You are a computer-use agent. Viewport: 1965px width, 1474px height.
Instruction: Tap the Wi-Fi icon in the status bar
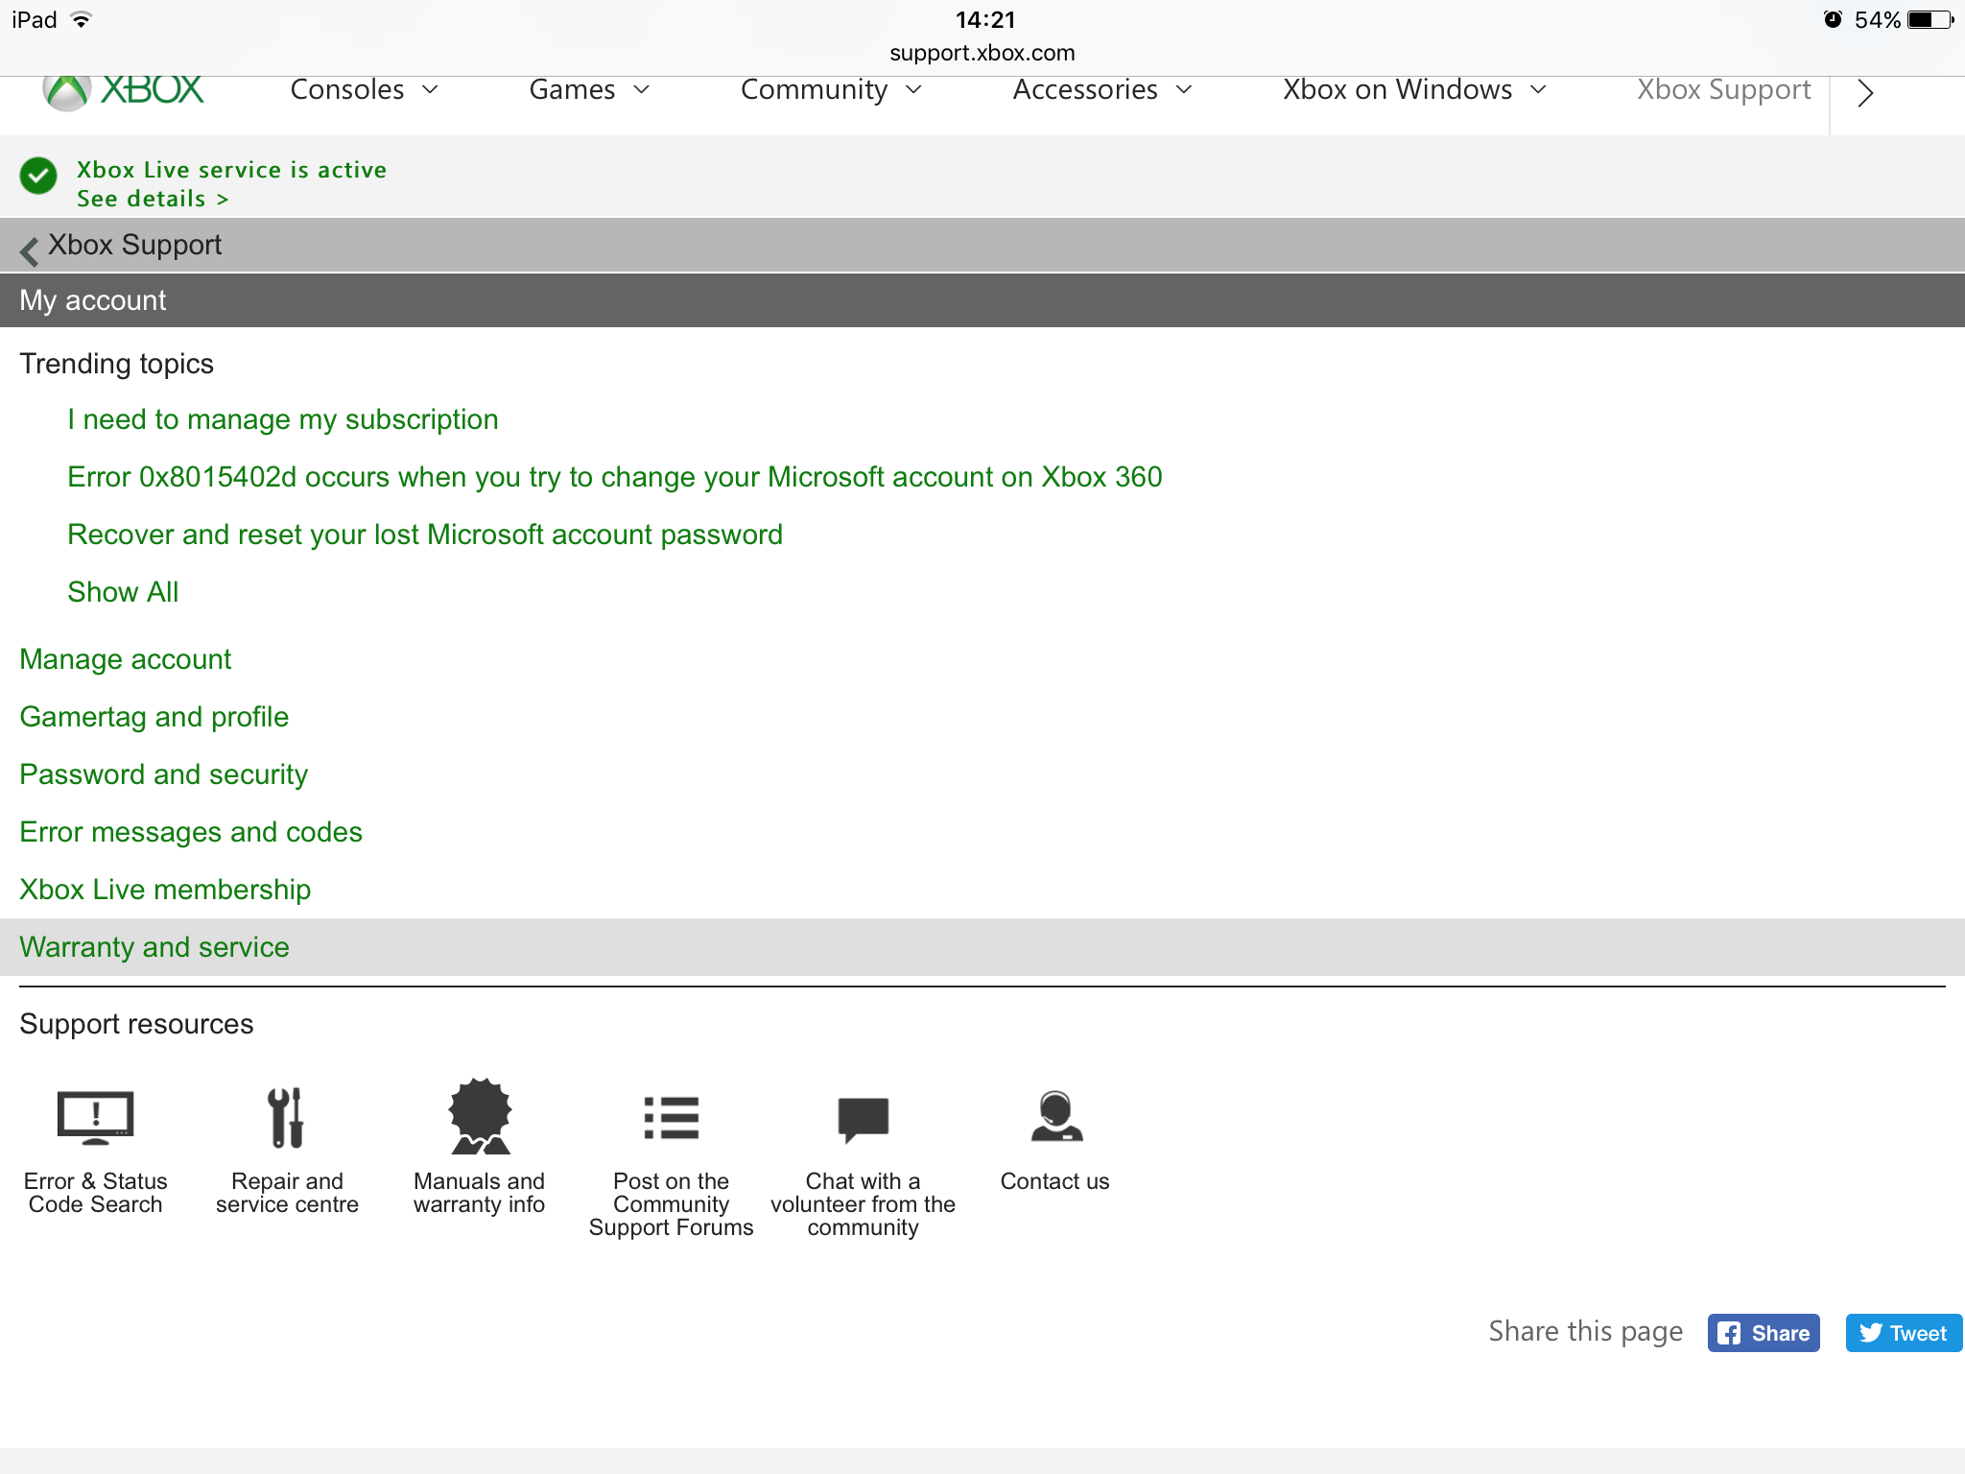[x=82, y=20]
